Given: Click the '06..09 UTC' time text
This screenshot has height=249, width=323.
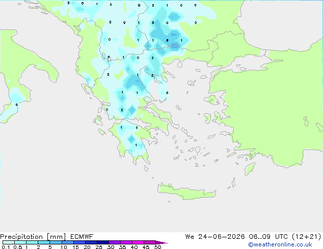Looking at the screenshot, I should [x=268, y=237].
